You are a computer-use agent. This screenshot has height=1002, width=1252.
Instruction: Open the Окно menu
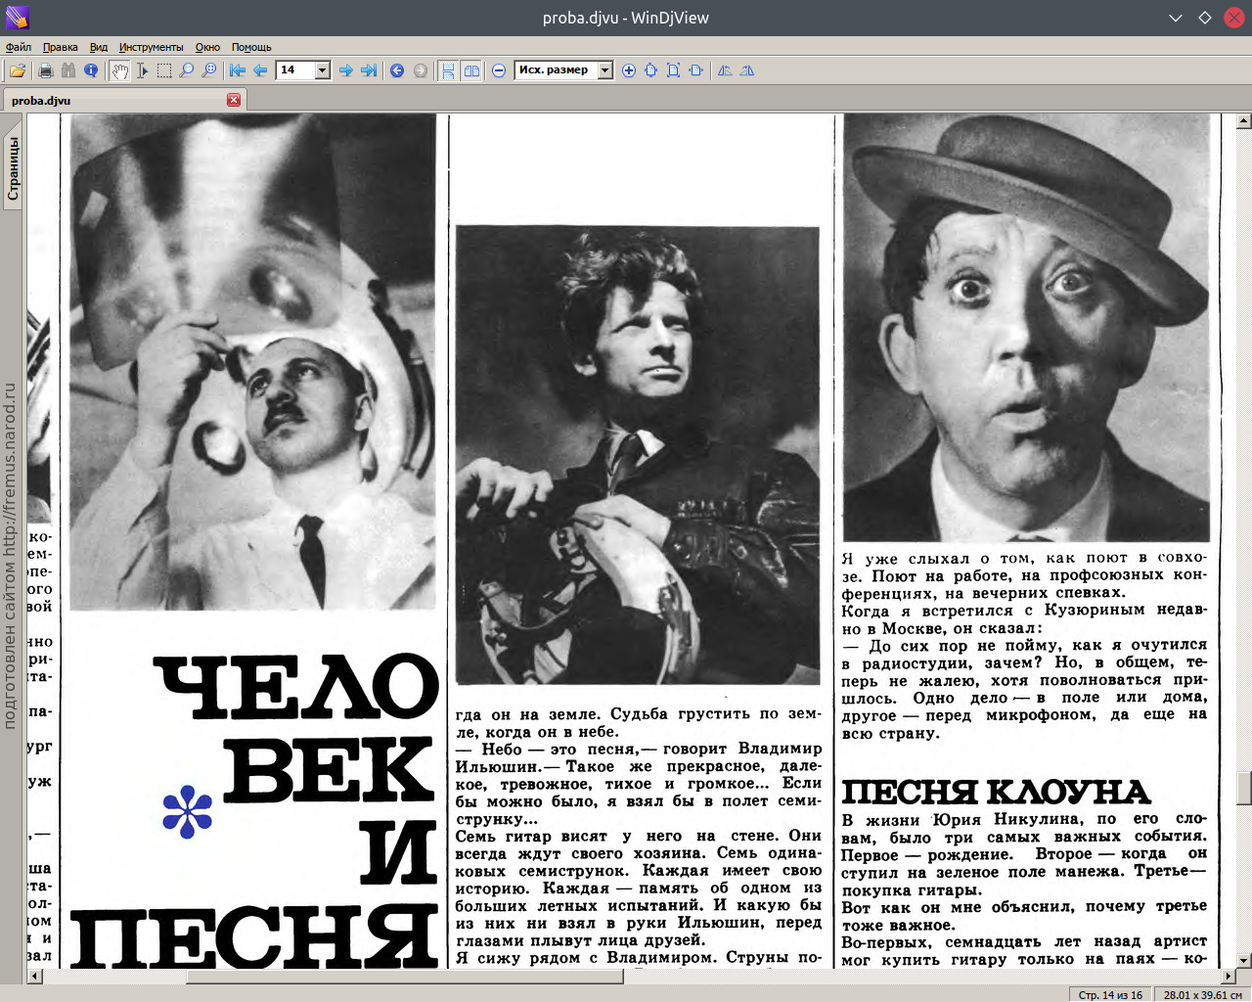tap(207, 47)
